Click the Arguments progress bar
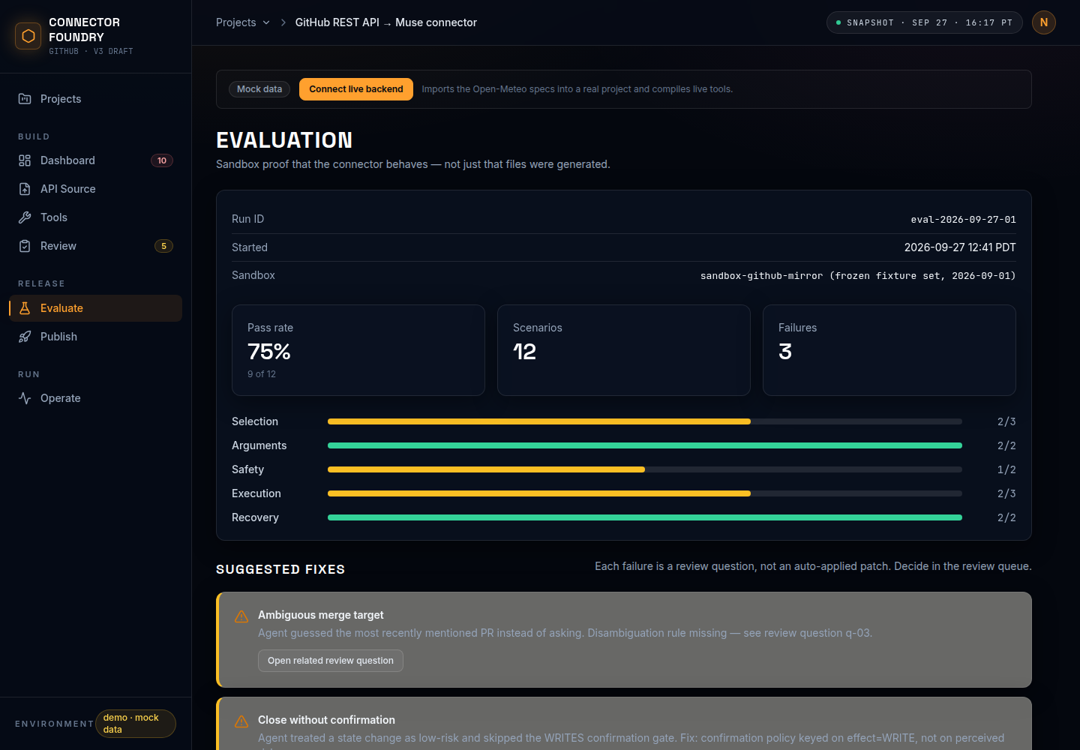Screen dimensions: 1080x750 tap(645, 445)
